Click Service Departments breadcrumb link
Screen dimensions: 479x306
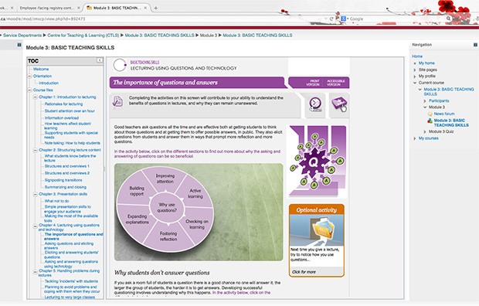[22, 35]
